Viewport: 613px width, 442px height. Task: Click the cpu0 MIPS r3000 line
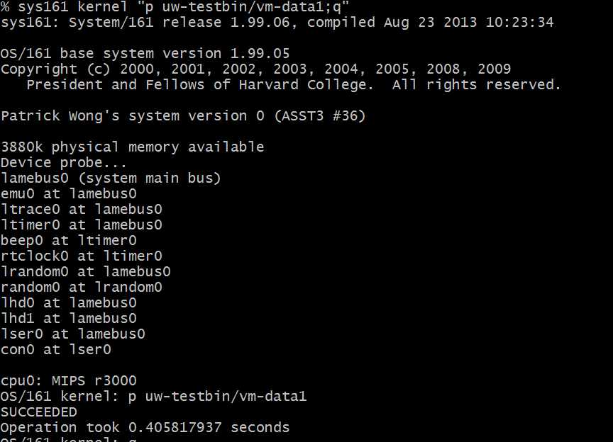click(68, 380)
